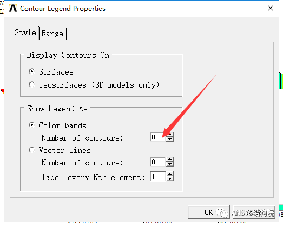Click the button right of OK
This screenshot has width=283, height=226.
pyautogui.click(x=254, y=212)
